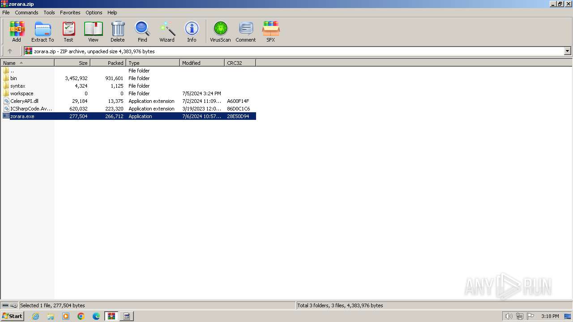Click the Action Center flag icon
The image size is (573, 322).
tap(530, 316)
